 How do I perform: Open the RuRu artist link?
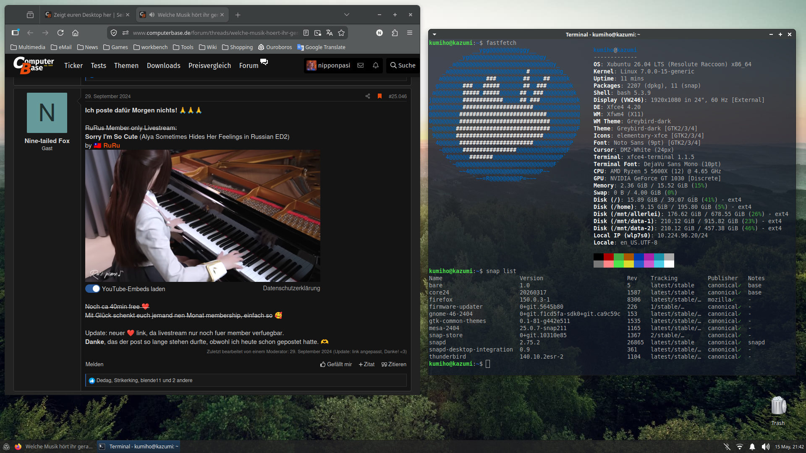click(x=111, y=146)
